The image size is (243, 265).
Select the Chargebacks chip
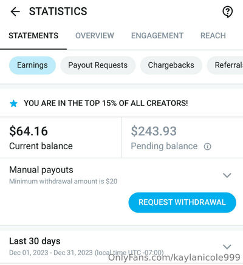tap(171, 65)
